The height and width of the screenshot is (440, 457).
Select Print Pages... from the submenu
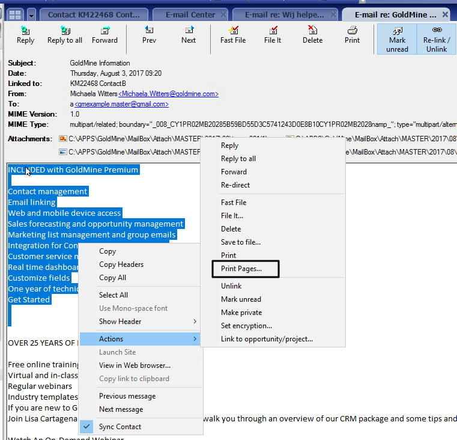coord(241,269)
